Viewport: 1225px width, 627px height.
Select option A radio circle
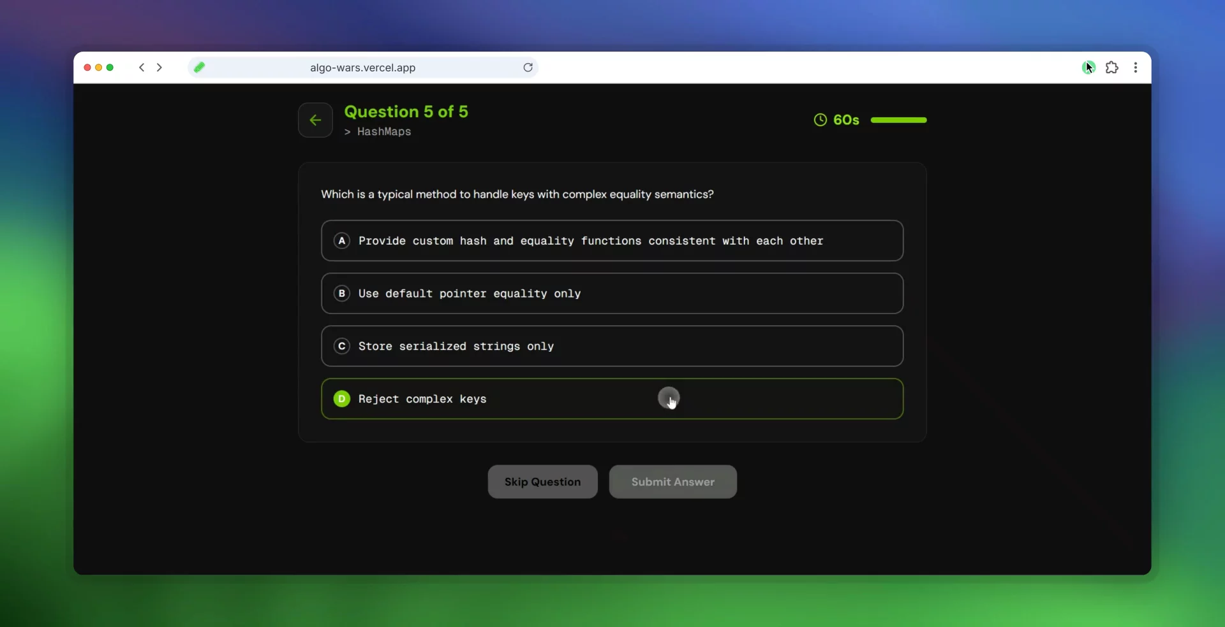click(342, 241)
